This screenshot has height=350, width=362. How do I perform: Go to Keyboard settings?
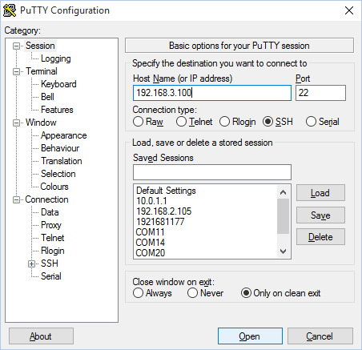point(58,84)
